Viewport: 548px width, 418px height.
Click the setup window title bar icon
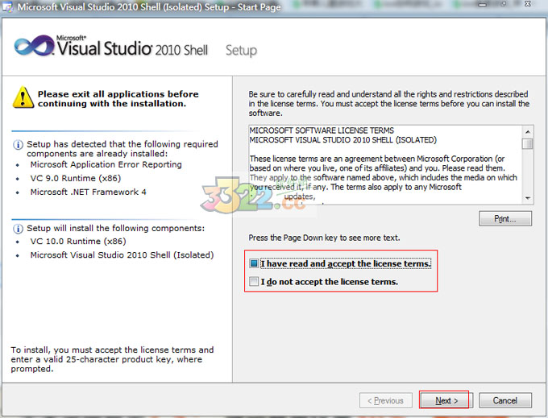click(8, 6)
